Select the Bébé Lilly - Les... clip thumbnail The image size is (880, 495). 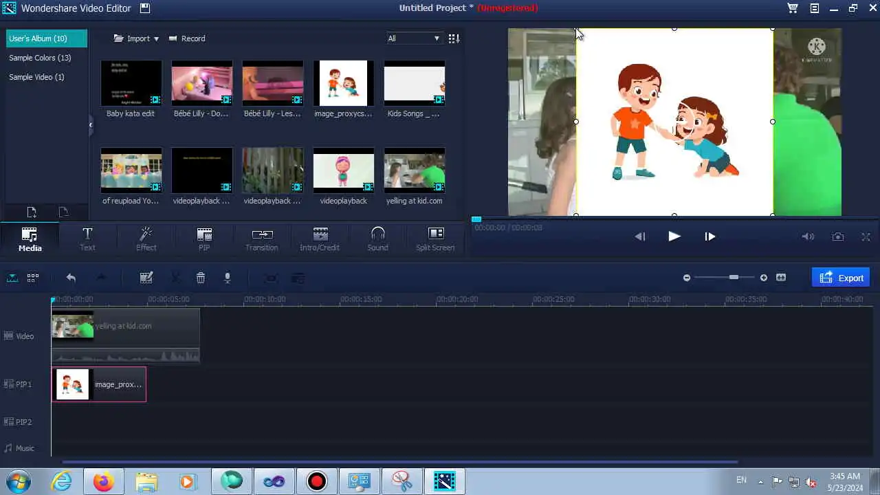(272, 83)
